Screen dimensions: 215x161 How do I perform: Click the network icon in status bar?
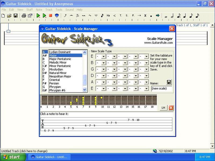click(155, 151)
